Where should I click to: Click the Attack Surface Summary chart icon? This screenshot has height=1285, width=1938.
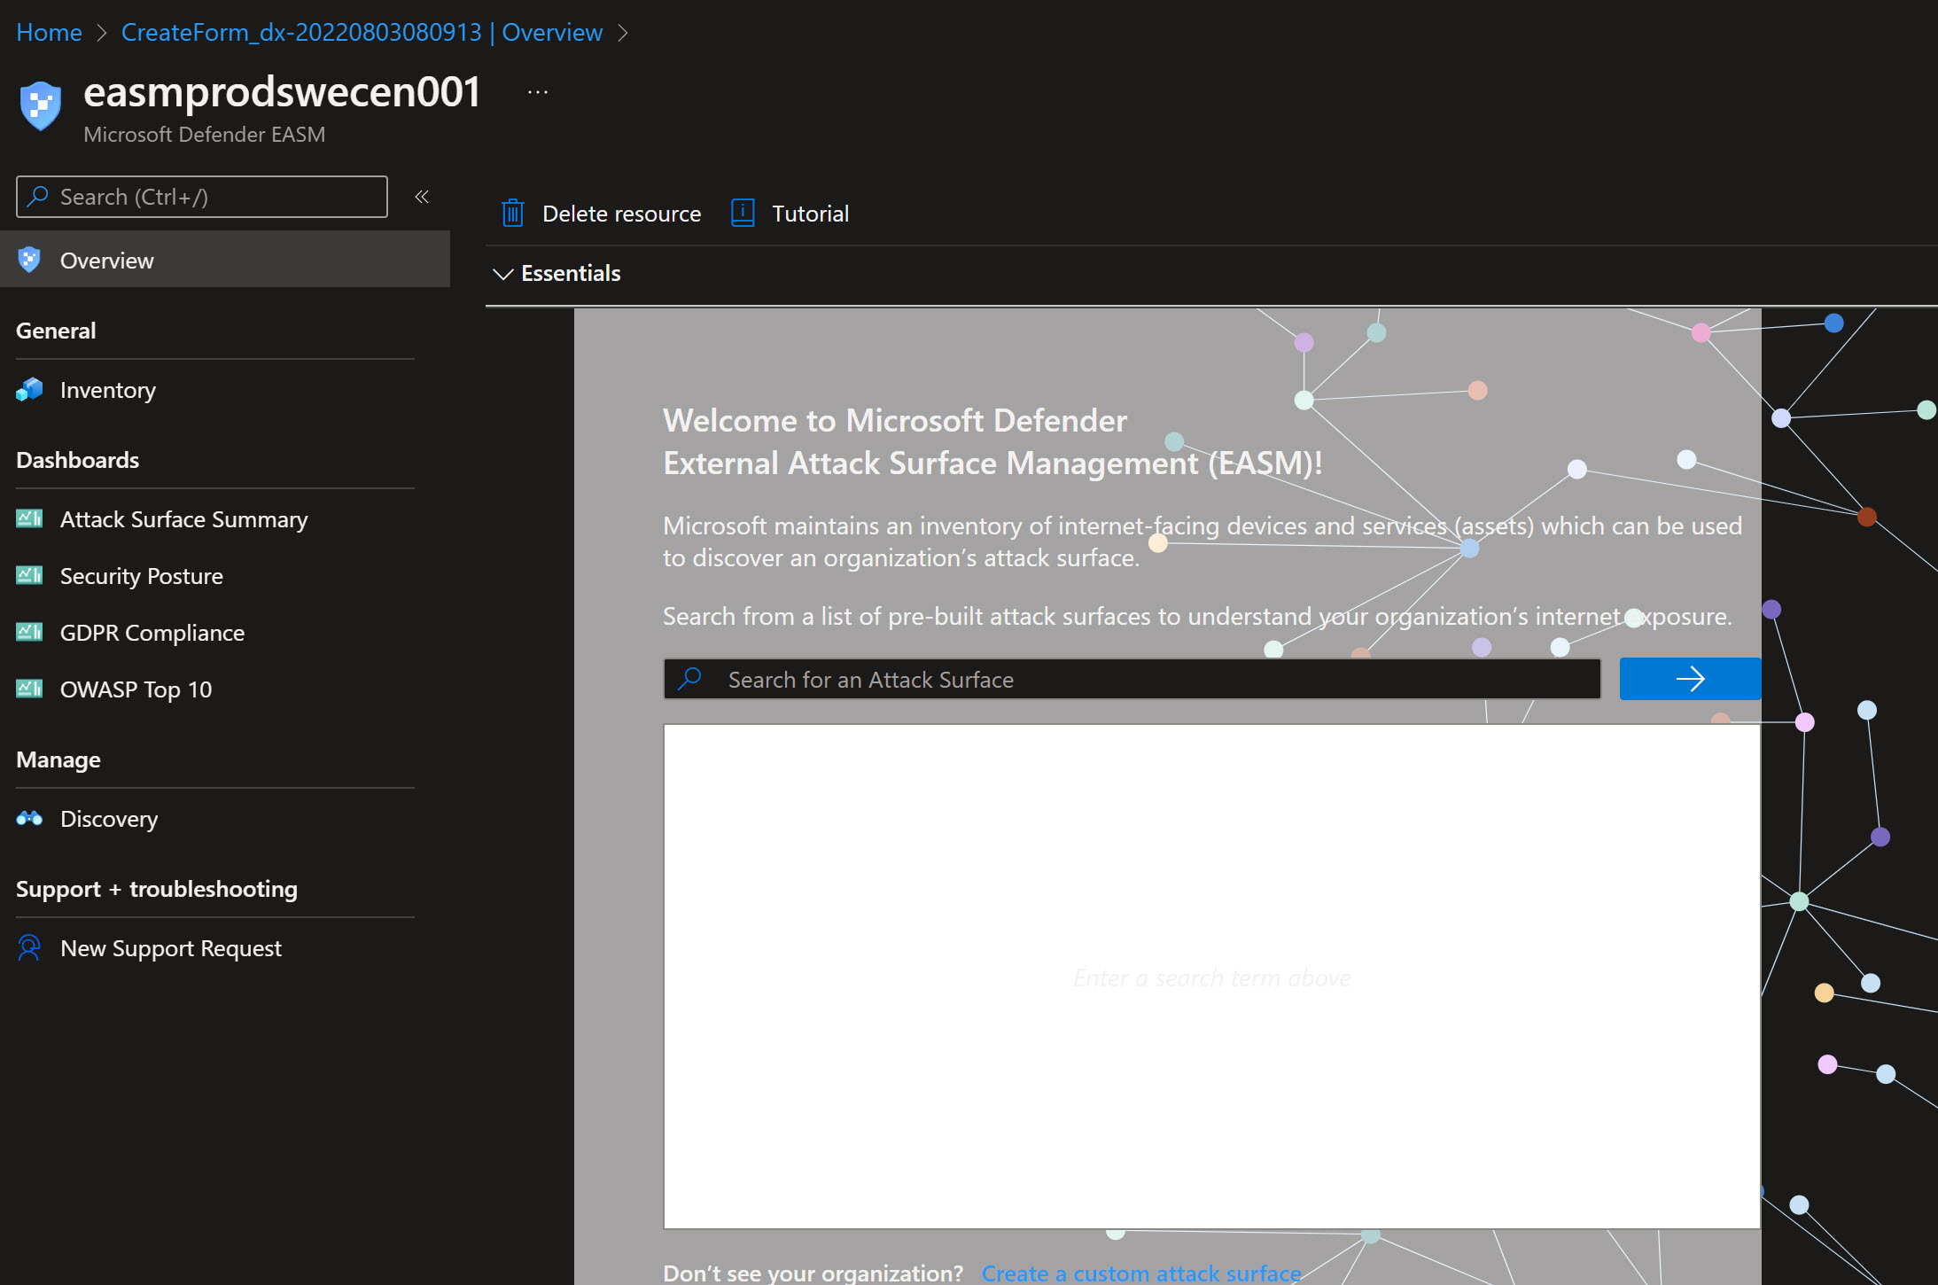[29, 518]
